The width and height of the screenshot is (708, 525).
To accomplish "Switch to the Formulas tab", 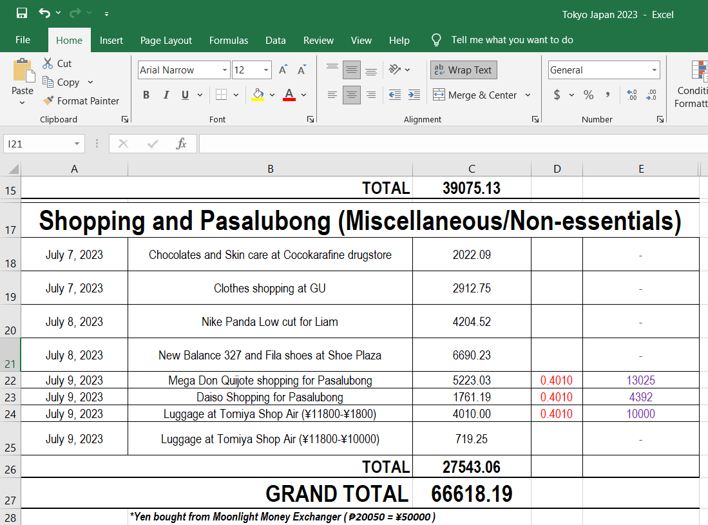I will 229,40.
